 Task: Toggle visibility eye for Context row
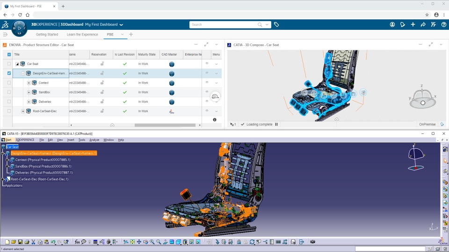pyautogui.click(x=207, y=82)
